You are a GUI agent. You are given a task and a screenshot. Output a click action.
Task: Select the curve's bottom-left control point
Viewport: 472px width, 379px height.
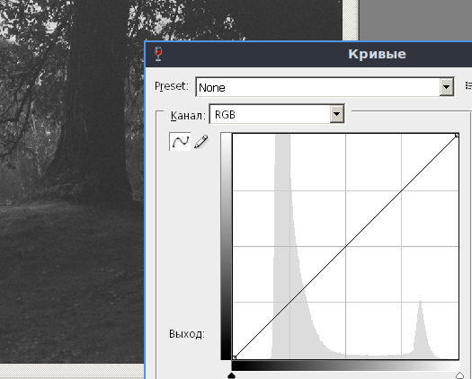click(x=234, y=357)
